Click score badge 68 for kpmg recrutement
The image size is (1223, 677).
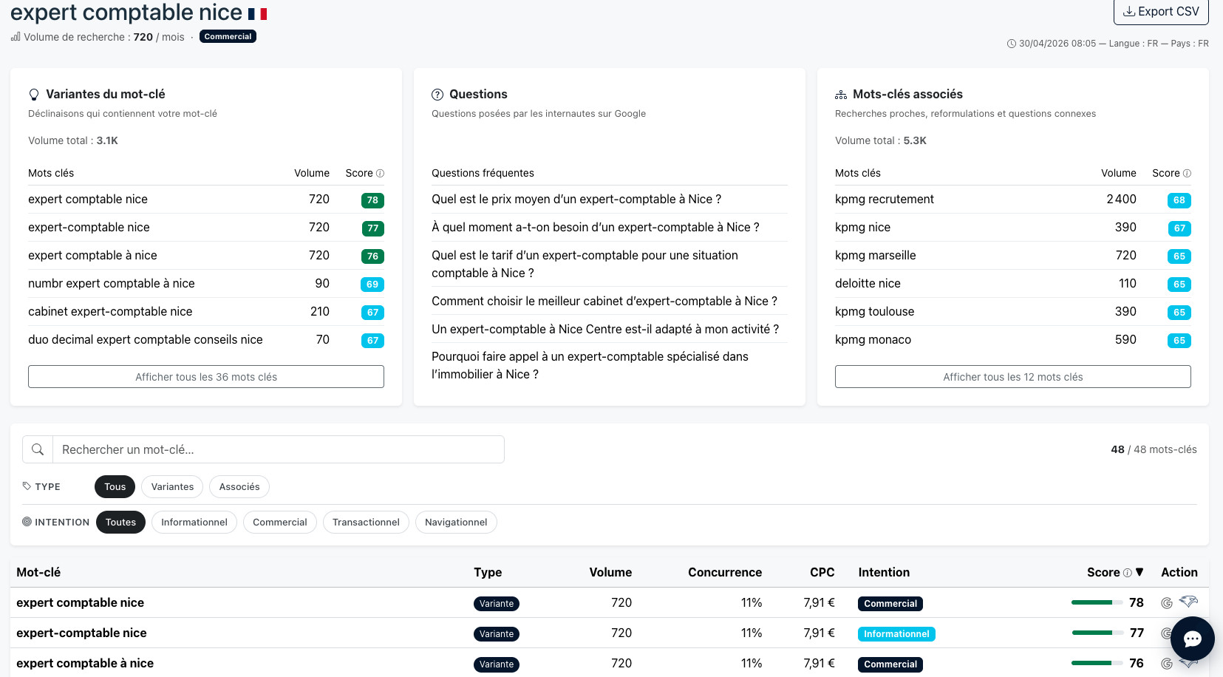pos(1179,200)
